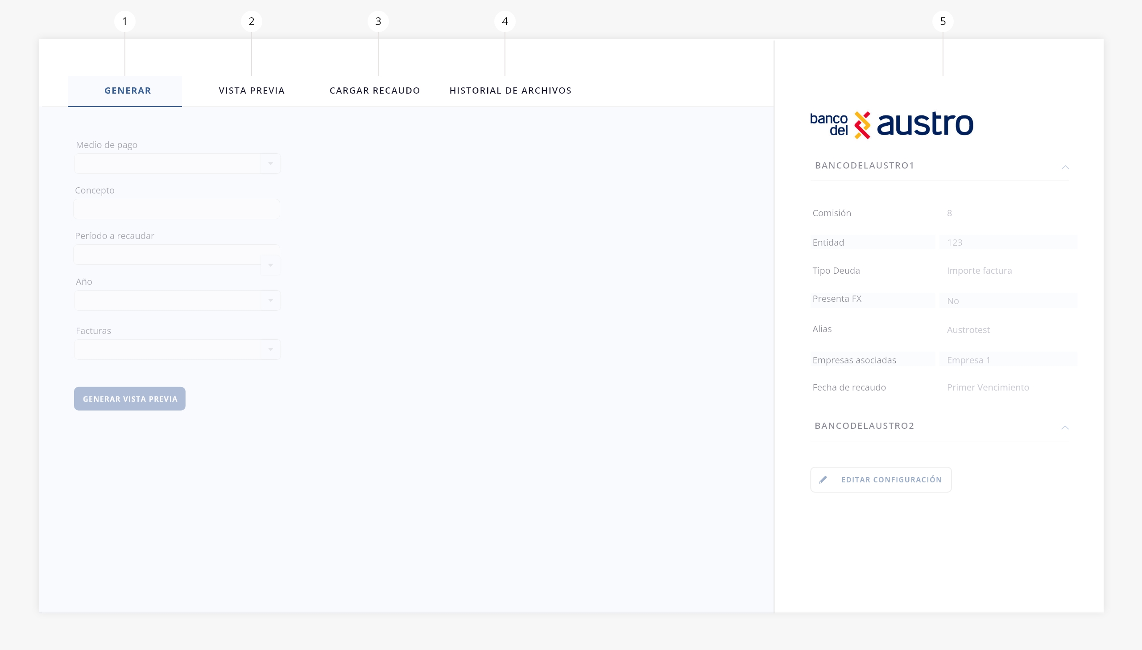1142x650 pixels.
Task: Collapse the BANCODELAUSTRO1 section chevron
Action: point(1065,168)
